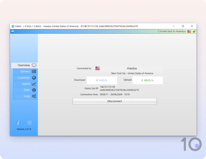
Task: Click the Countries globe icon
Action: 34,78
